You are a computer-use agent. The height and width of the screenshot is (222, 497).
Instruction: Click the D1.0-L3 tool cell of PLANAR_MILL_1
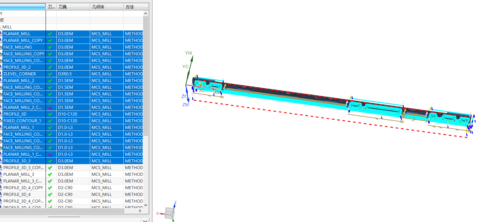click(73, 128)
